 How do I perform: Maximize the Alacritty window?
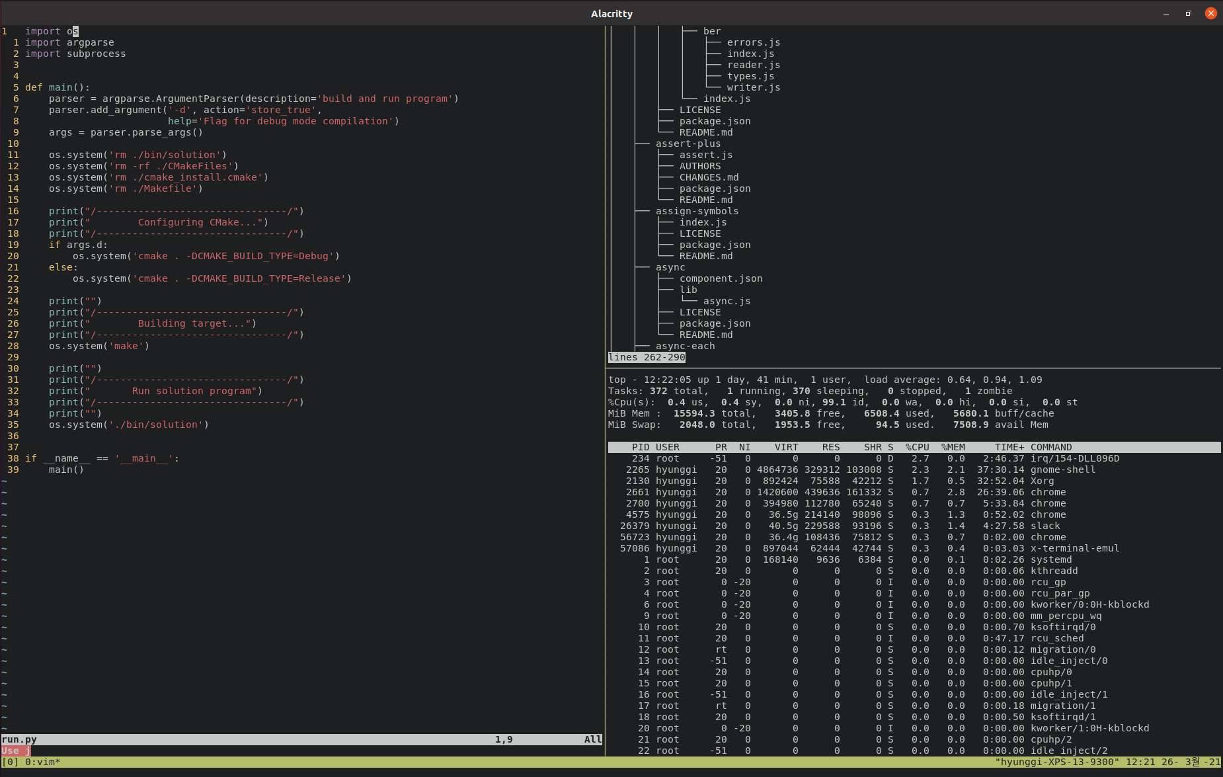coord(1188,13)
